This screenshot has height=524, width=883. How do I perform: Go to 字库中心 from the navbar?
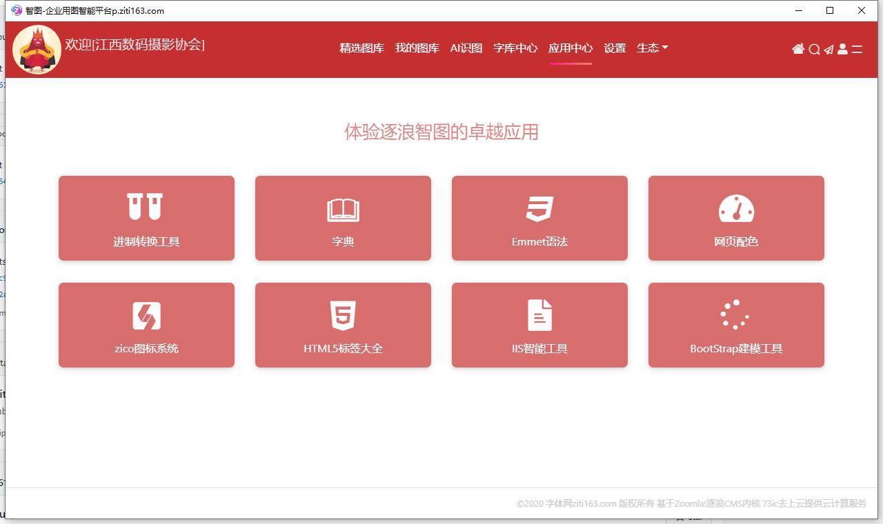pyautogui.click(x=515, y=48)
